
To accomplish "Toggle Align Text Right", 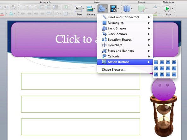I will [x=36, y=14].
